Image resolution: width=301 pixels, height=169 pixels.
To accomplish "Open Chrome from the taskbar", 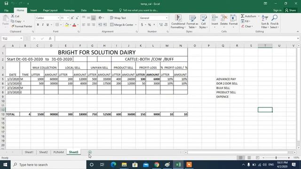I will tap(157, 165).
